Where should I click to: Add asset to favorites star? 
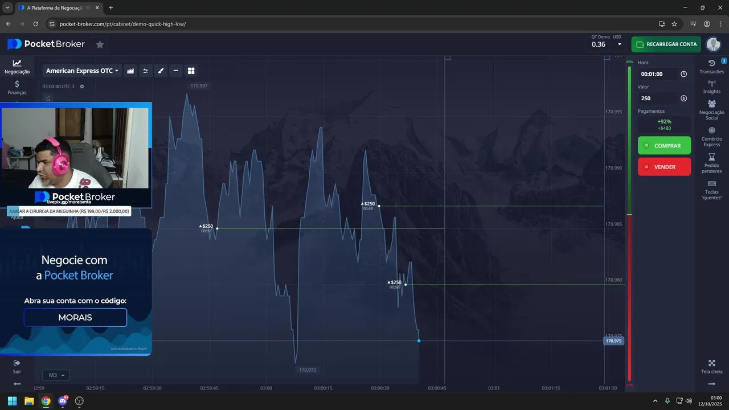pos(100,44)
